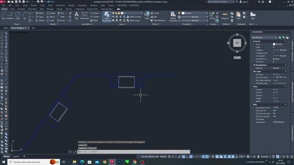
Task: Select the Arc tool
Action: pos(25,15)
